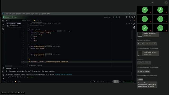The image size is (169, 95).
Task: Open the AI assistant icon in right sidebar
Action: (x=134, y=24)
